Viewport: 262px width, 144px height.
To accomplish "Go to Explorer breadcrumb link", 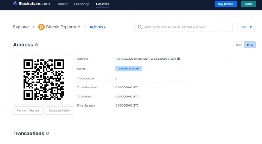I will point(21,27).
